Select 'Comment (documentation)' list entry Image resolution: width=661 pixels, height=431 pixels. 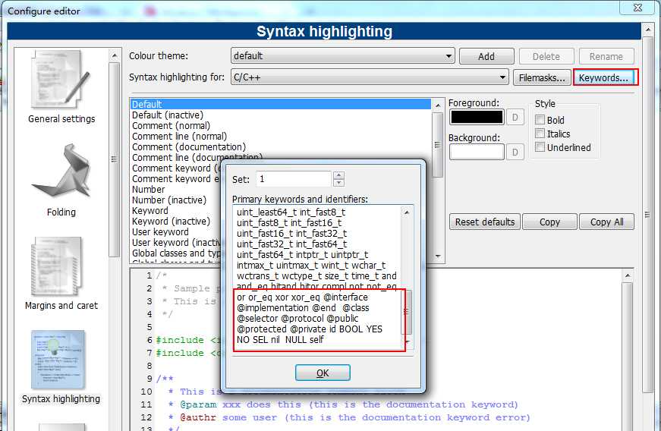(281, 146)
